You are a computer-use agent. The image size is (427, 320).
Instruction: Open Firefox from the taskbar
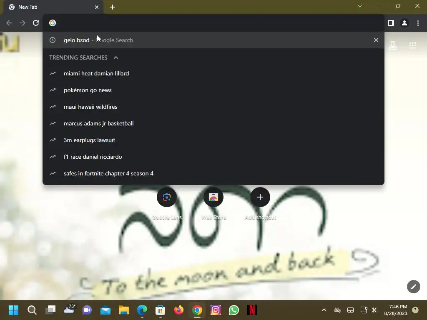tap(178, 310)
